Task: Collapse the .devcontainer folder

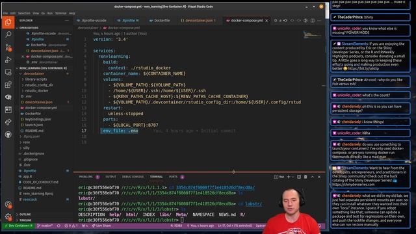Action: click(x=34, y=73)
